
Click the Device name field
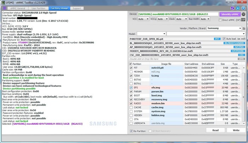[x=178, y=14]
